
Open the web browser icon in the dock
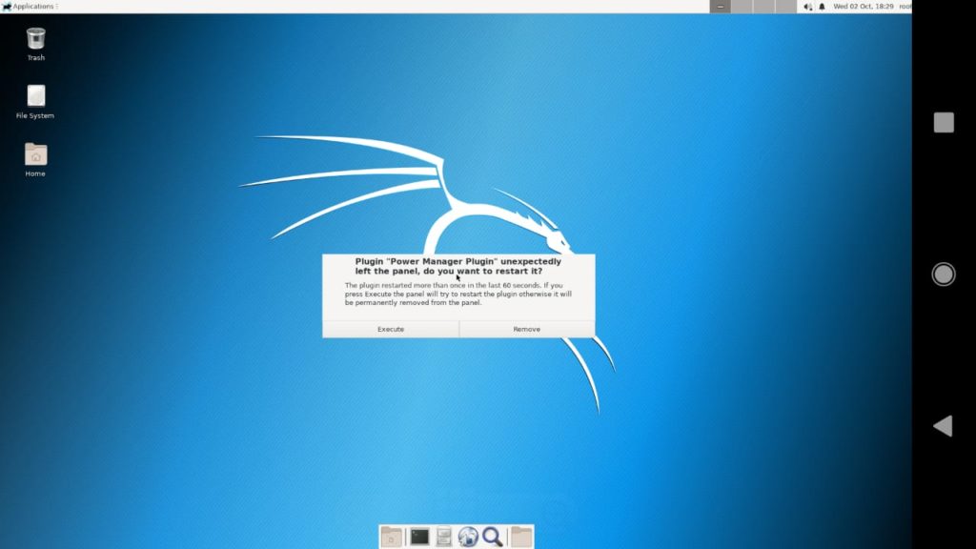tap(466, 536)
